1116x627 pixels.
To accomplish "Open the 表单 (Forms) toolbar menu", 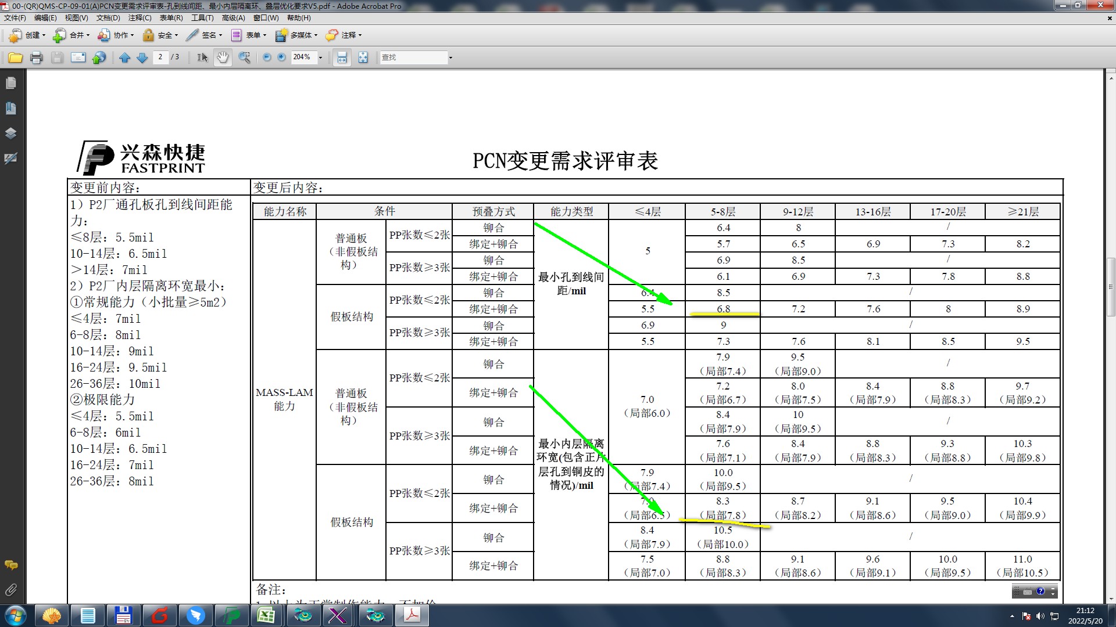I will (x=248, y=35).
